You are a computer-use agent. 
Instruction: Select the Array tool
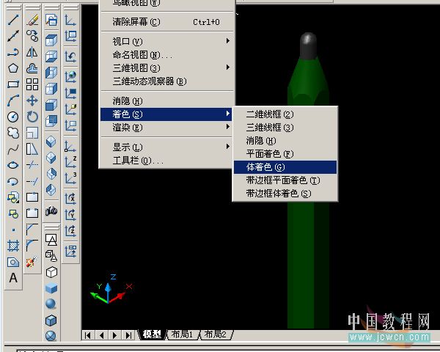32,84
